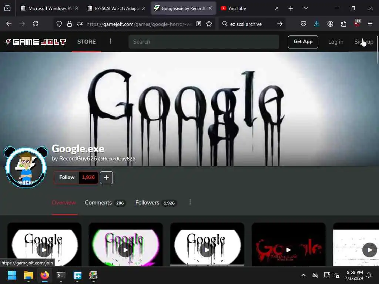Play the third Google video thumbnail
This screenshot has height=284, width=379.
click(207, 250)
